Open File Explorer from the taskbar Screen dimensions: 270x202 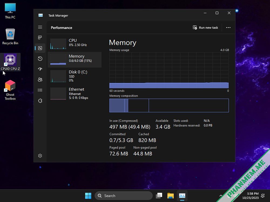pyautogui.click(x=170, y=196)
